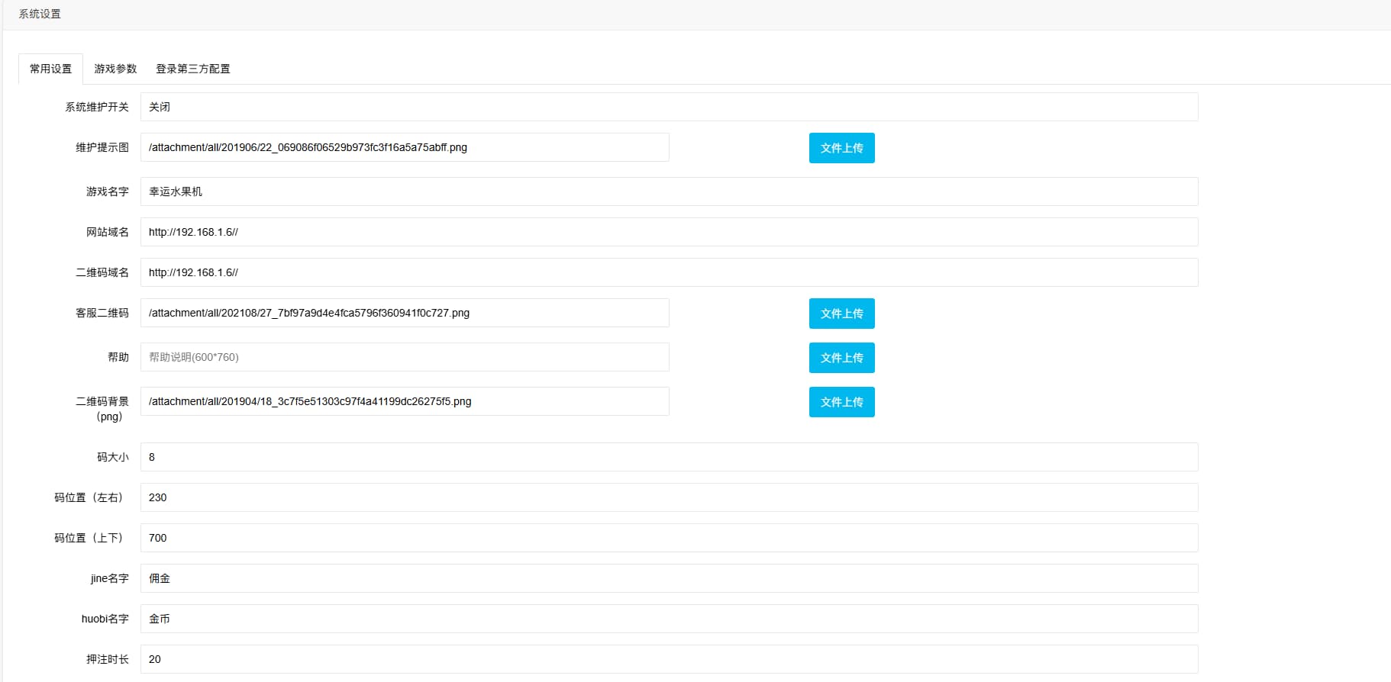Click the 码位置（上下）field showing 700

(x=669, y=538)
